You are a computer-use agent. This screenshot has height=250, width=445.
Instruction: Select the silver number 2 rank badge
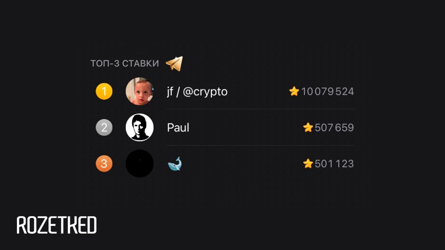104,128
